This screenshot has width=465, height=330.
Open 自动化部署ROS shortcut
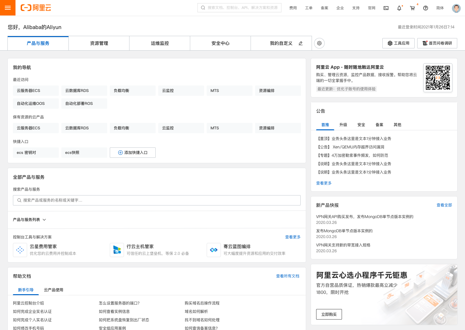pyautogui.click(x=84, y=104)
